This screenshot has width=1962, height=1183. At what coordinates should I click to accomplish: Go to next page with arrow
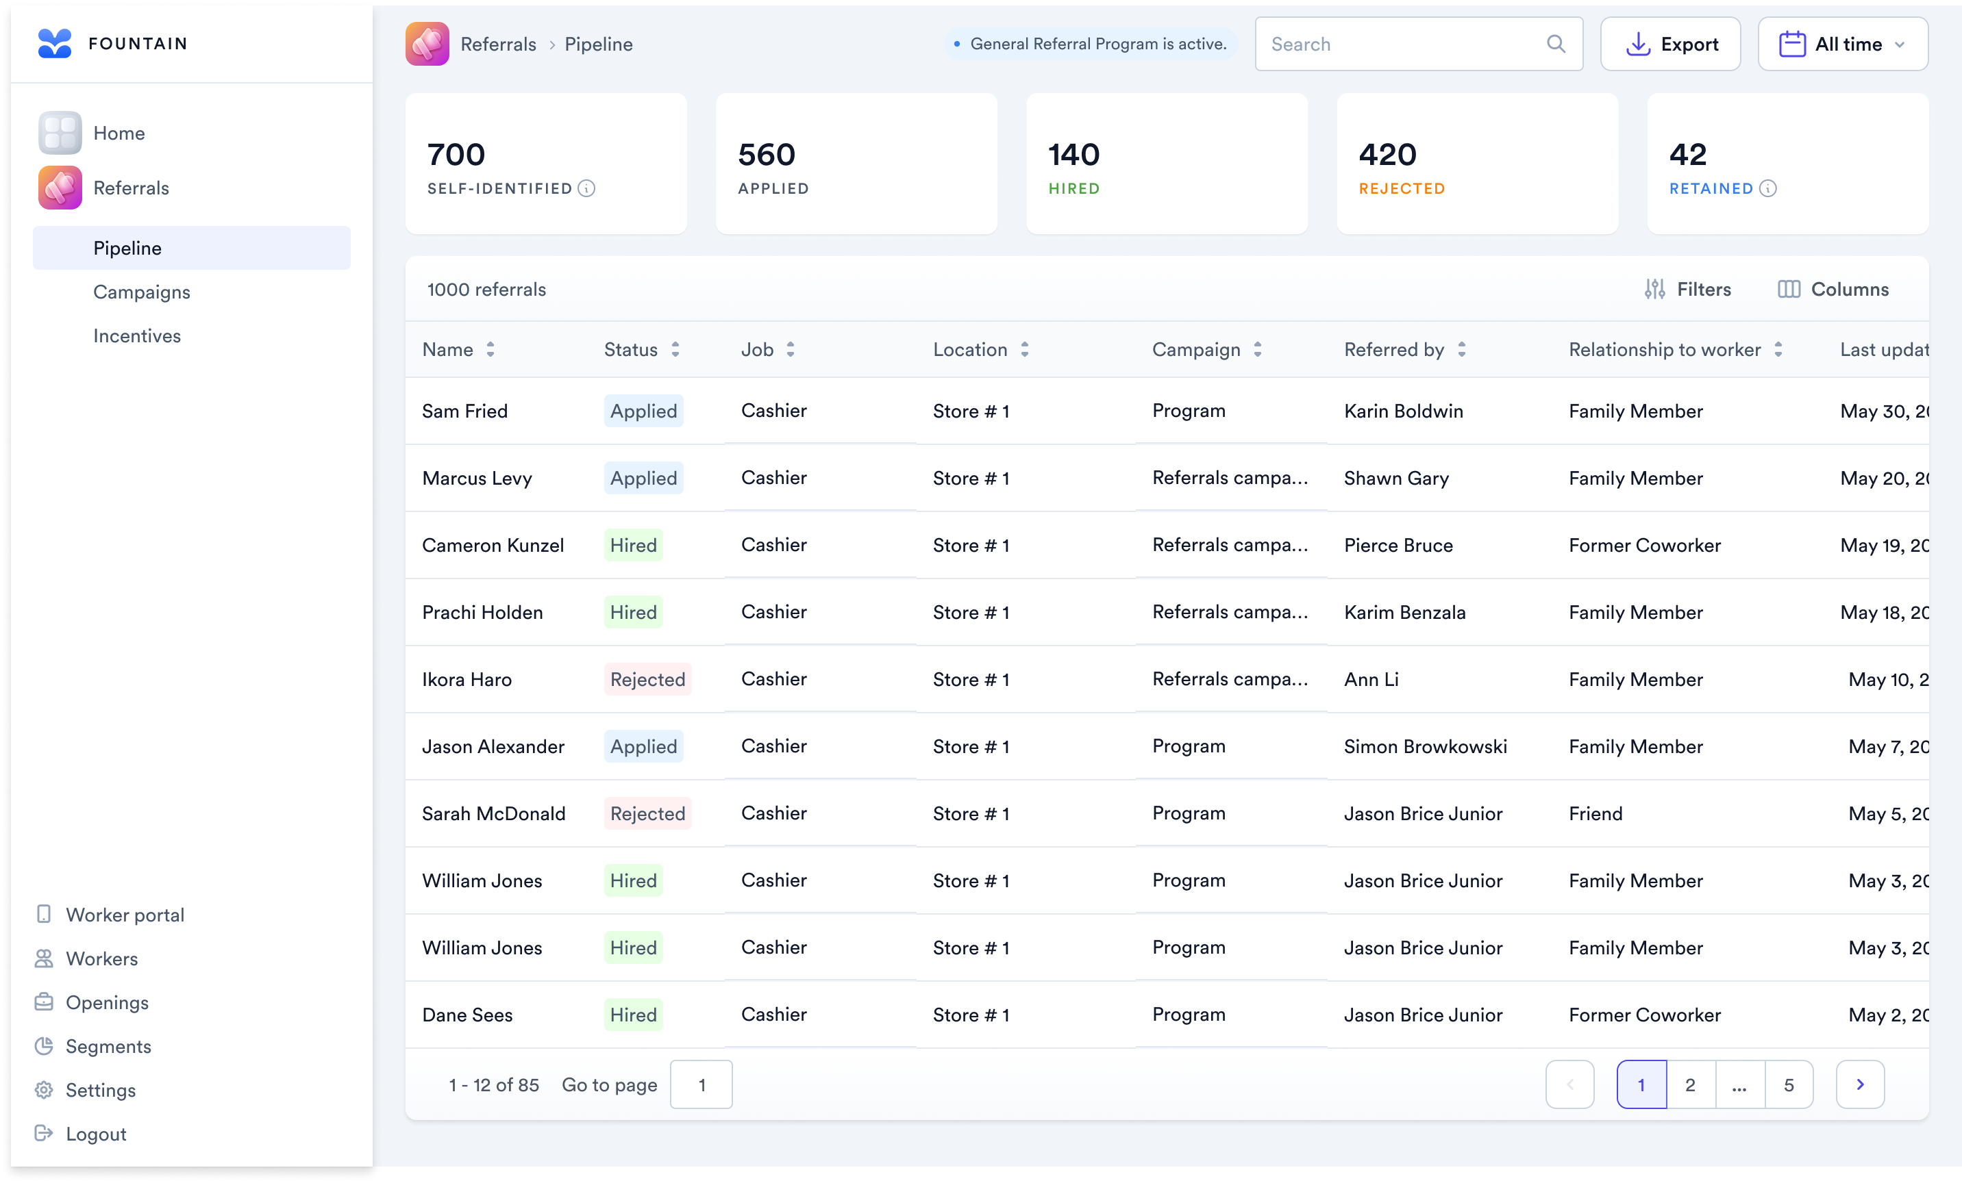[x=1860, y=1084]
